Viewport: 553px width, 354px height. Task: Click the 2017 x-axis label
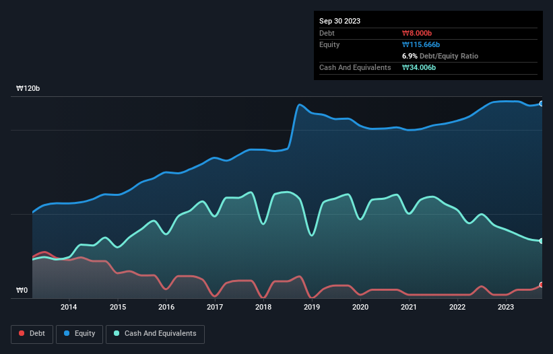click(x=215, y=307)
